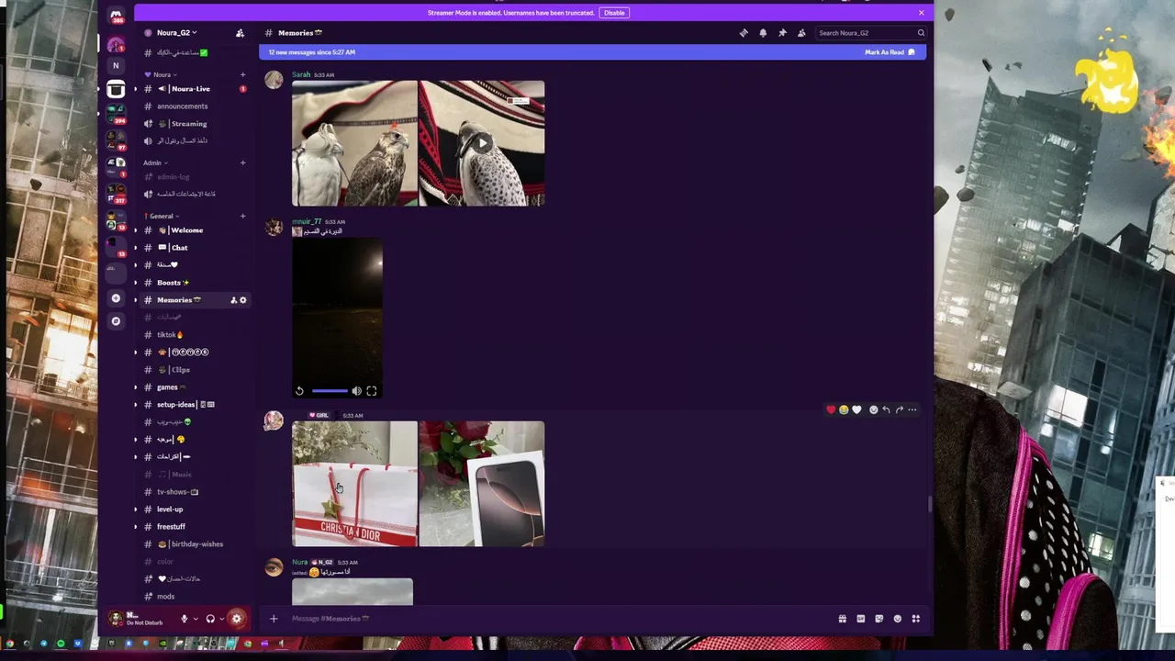This screenshot has height=661, width=1175.
Task: Toggle fullscreen on the dark video
Action: click(x=372, y=391)
